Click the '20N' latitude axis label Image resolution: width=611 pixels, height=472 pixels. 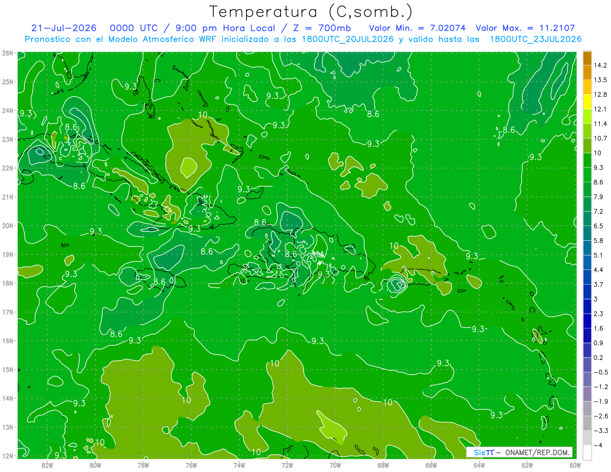tap(8, 225)
